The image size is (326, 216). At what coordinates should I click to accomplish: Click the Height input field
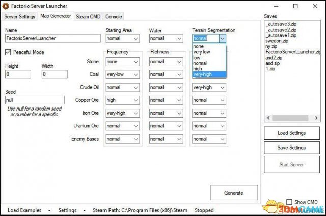18,74
